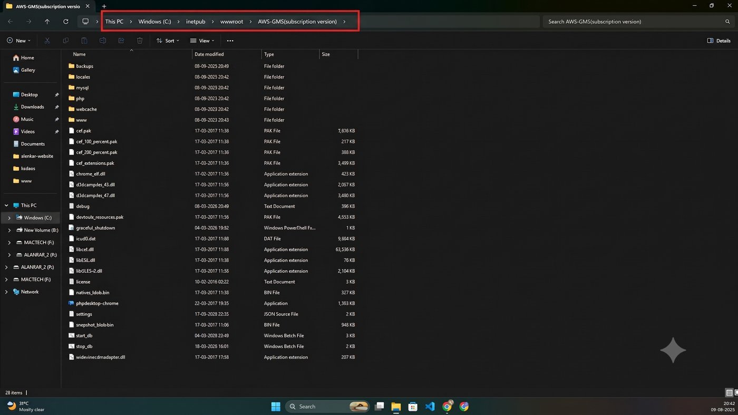Close the AWS-GMS explorer tab
Image resolution: width=738 pixels, height=415 pixels.
(88, 6)
